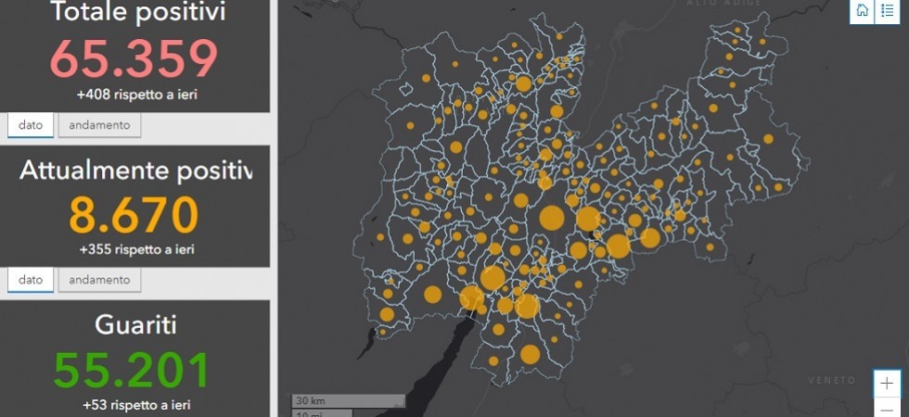This screenshot has height=417, width=909.
Task: Click the '30 km' scale bar
Action: click(348, 400)
